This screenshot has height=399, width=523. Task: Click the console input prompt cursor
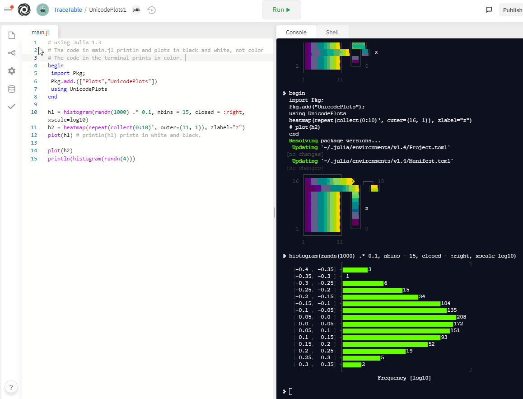point(290,391)
